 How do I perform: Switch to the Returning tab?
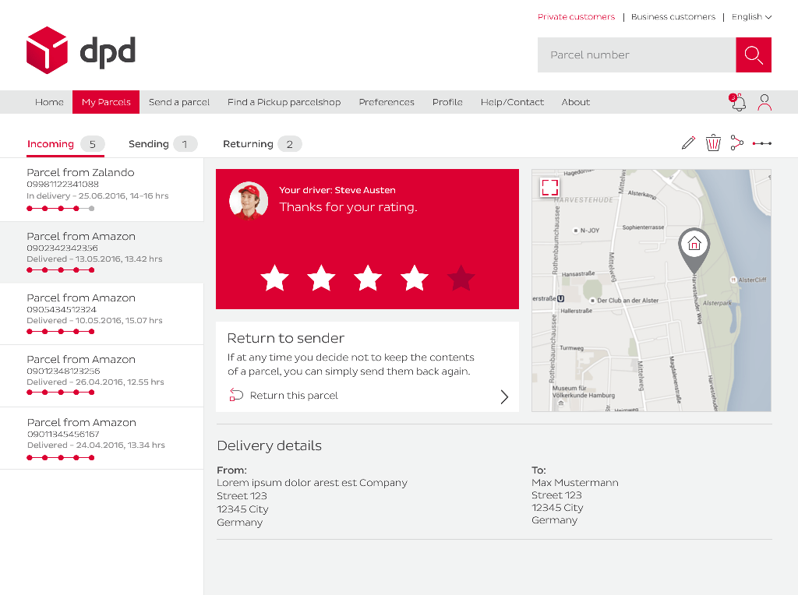tap(262, 144)
